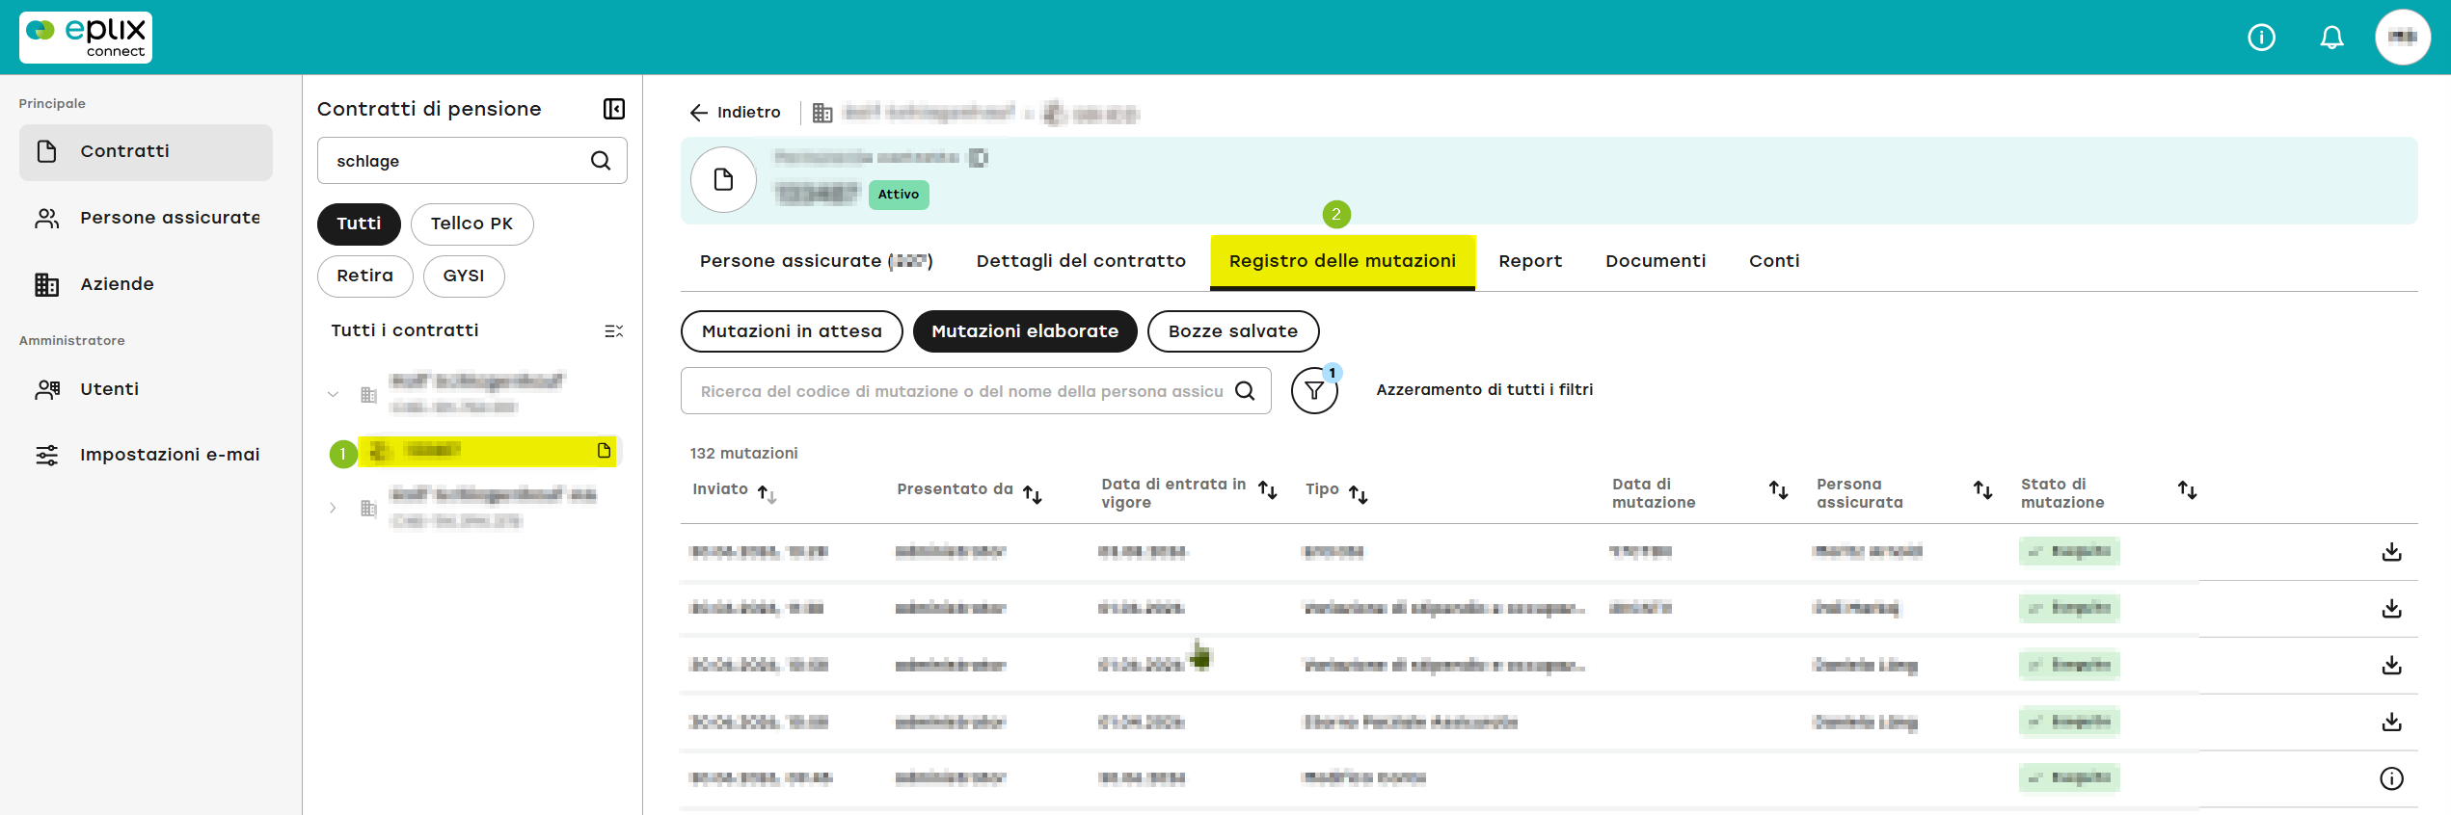Viewport: 2451px width, 815px height.
Task: Copy contract name icon in header
Action: tap(979, 158)
